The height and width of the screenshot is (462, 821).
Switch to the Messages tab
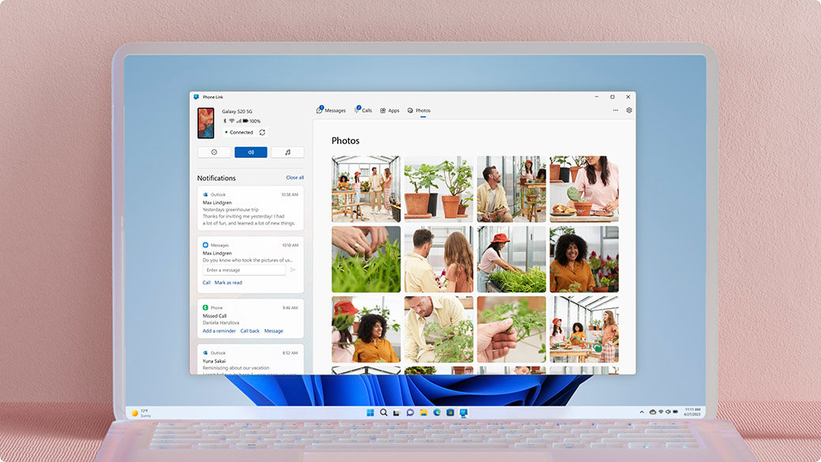[332, 111]
